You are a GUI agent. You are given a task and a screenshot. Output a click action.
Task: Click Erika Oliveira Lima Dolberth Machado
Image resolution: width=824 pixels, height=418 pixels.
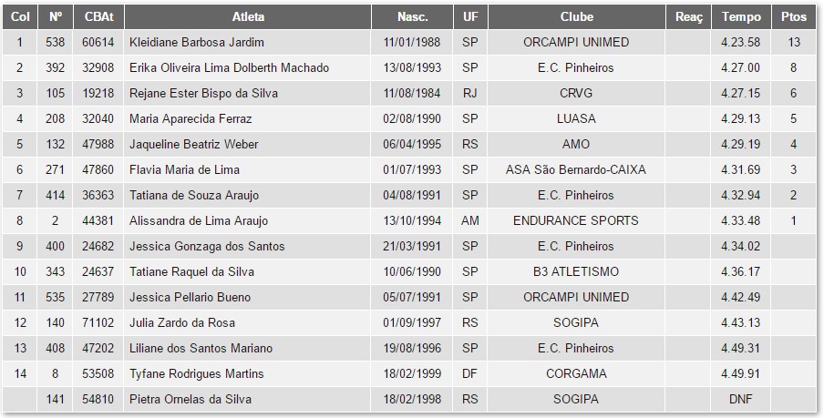click(230, 68)
